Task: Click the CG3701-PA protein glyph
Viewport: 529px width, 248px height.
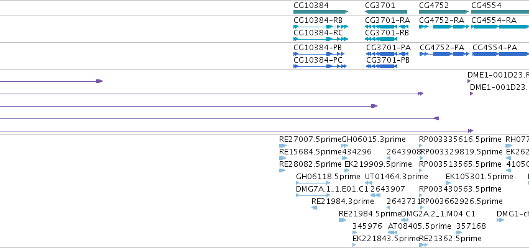Action: [387, 54]
